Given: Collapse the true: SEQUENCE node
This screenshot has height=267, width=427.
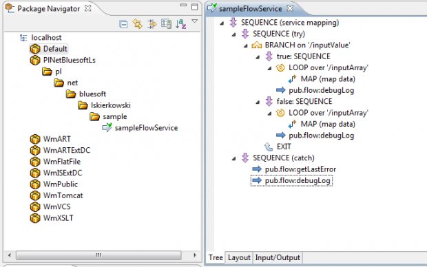Looking at the screenshot, I should [258, 57].
